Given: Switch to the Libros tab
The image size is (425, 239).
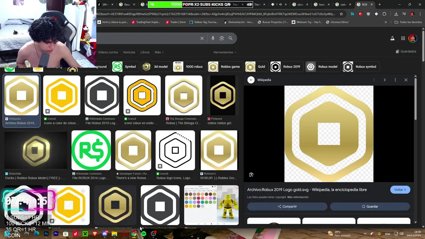Looking at the screenshot, I should tap(145, 52).
